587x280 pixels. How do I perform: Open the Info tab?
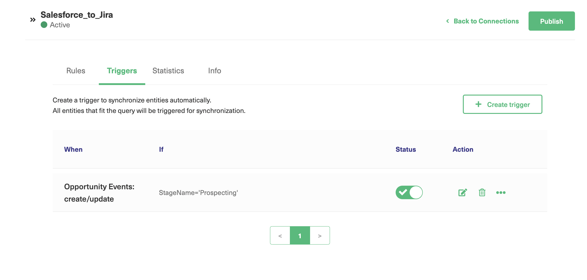[214, 71]
